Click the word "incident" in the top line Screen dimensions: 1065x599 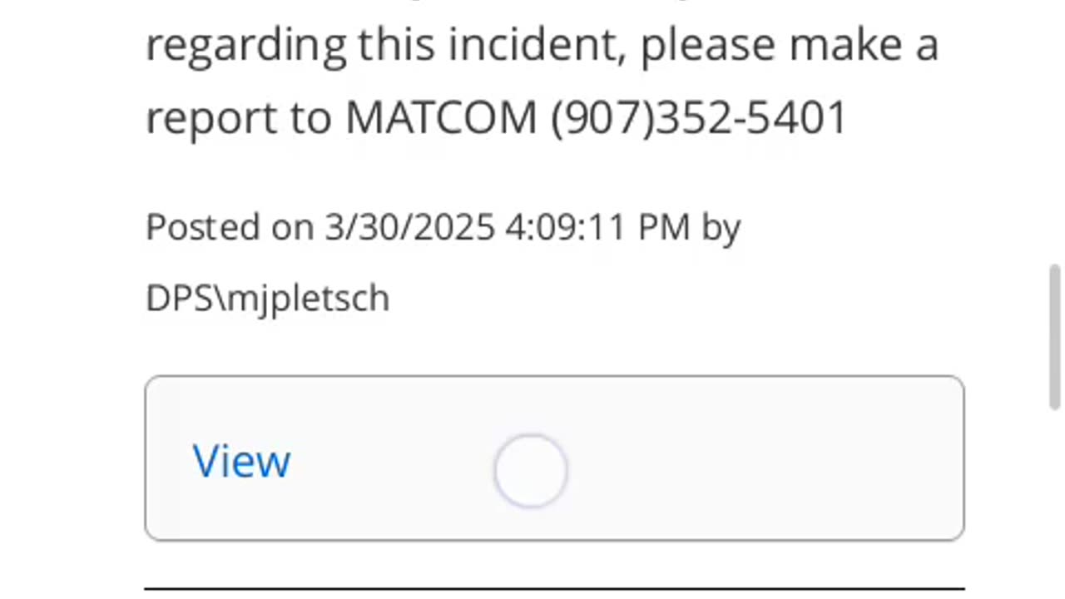tap(536, 44)
